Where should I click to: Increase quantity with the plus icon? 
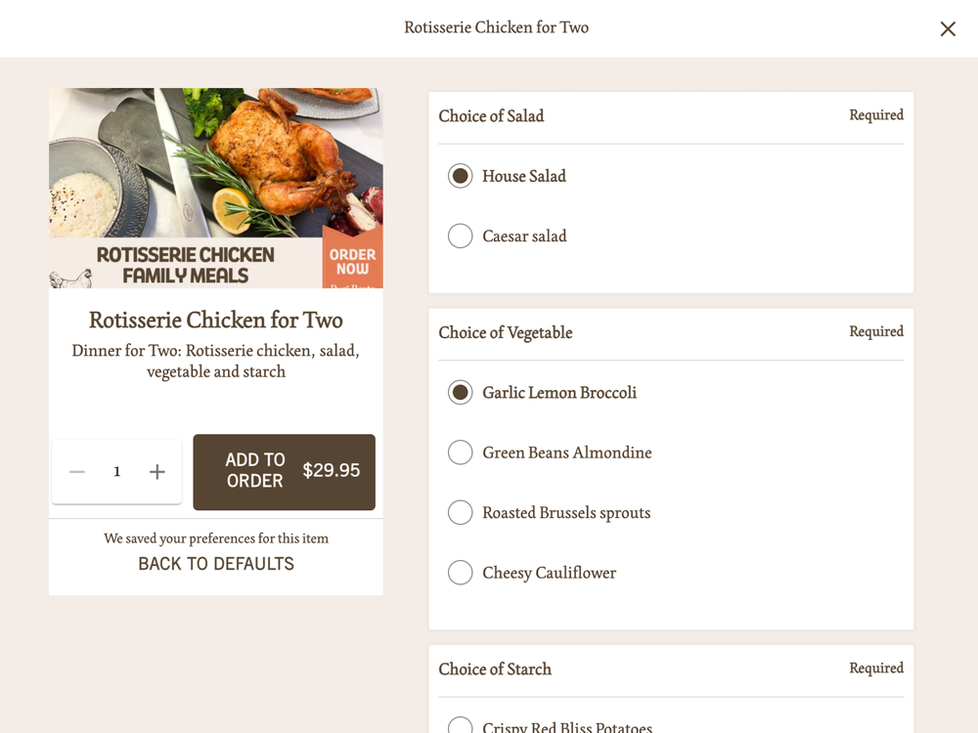(x=157, y=472)
